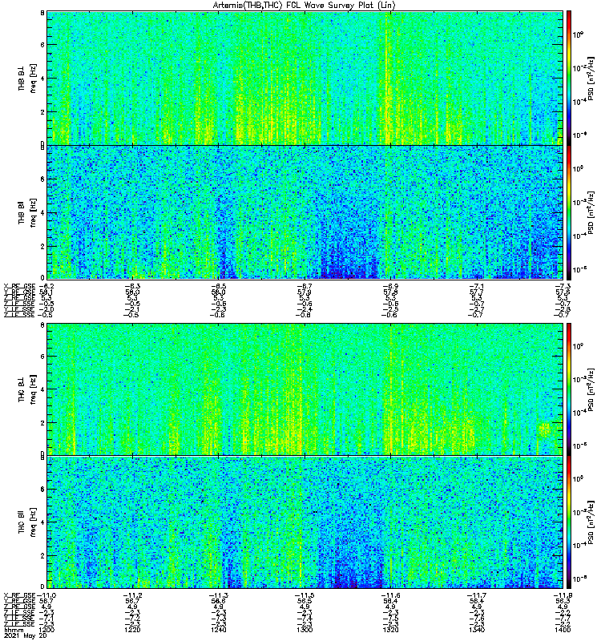
Task: Click the 'THC B⊥ freq [Hz]' axis label
Action: [x=27, y=389]
